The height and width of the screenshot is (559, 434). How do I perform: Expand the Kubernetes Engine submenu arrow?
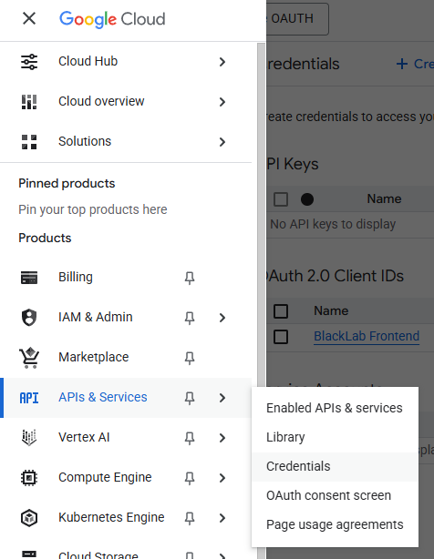[x=222, y=518]
